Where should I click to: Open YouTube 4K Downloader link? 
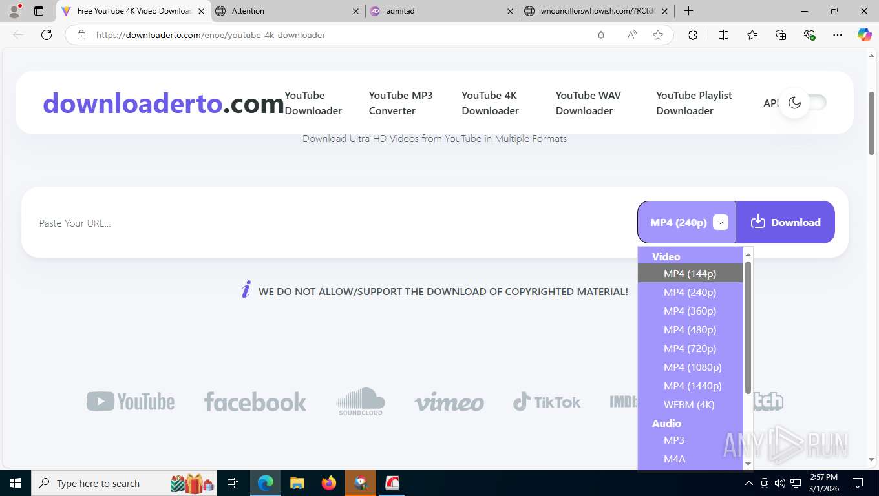click(490, 103)
